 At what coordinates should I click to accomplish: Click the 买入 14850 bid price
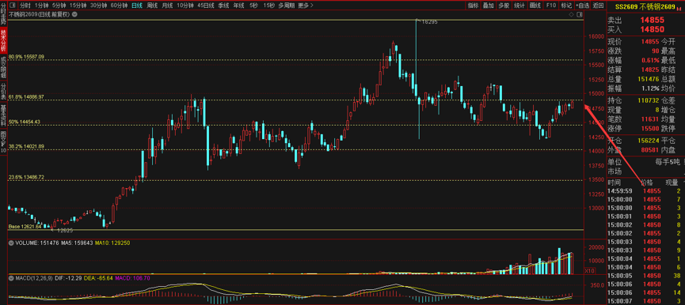pyautogui.click(x=653, y=29)
